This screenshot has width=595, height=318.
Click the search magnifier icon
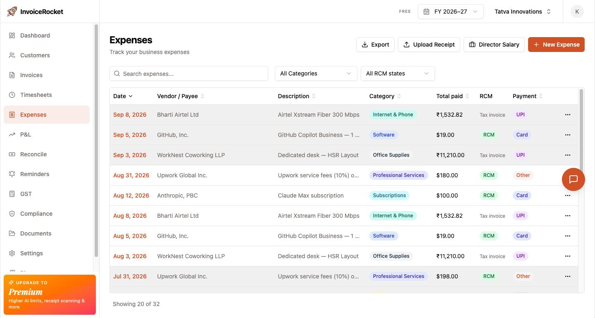[117, 74]
